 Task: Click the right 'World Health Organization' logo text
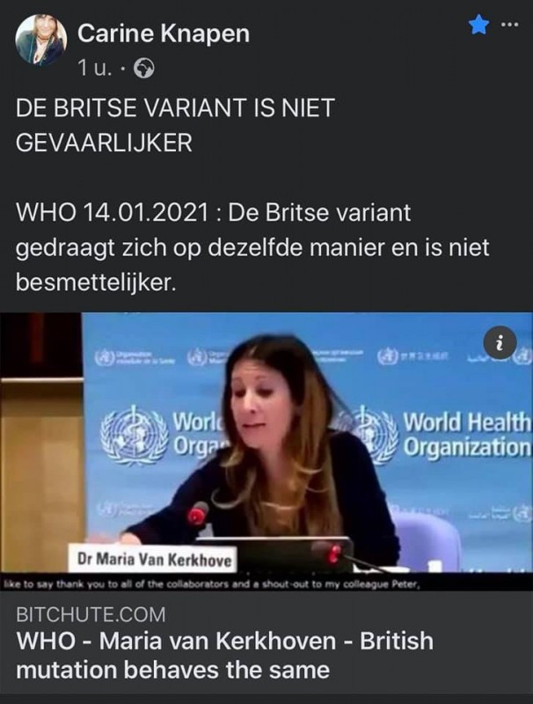click(x=467, y=434)
